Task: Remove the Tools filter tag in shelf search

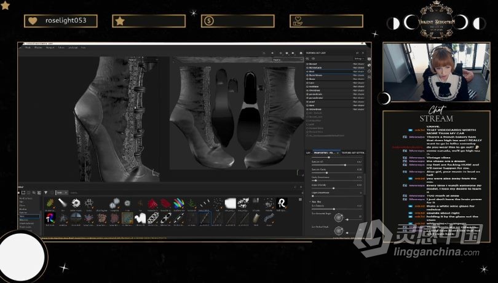Action: pos(66,193)
